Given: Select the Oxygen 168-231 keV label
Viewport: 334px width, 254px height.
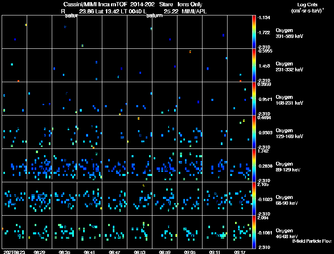Looking at the screenshot, I should tap(289, 100).
